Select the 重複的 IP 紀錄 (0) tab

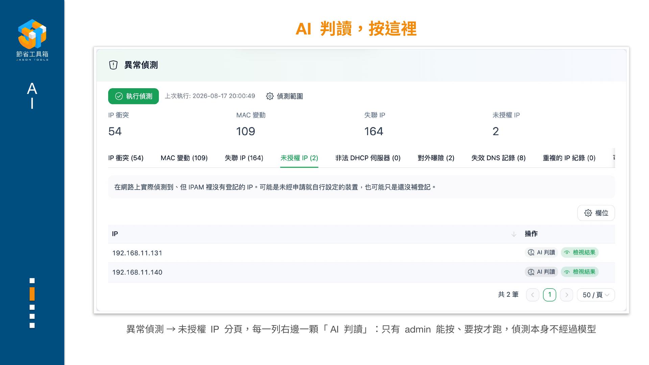tap(569, 158)
